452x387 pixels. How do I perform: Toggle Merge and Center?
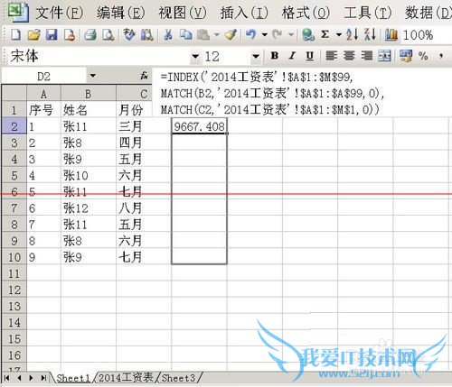click(x=385, y=56)
